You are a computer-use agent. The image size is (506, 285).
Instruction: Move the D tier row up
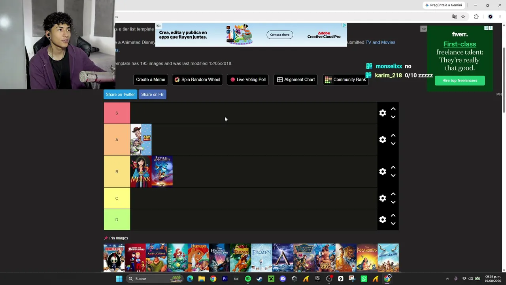[x=393, y=215]
